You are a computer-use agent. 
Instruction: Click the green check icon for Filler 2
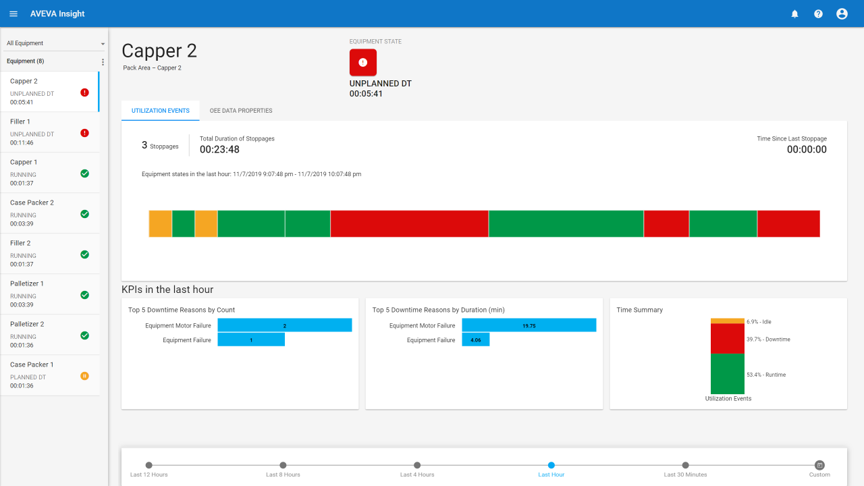click(x=84, y=254)
